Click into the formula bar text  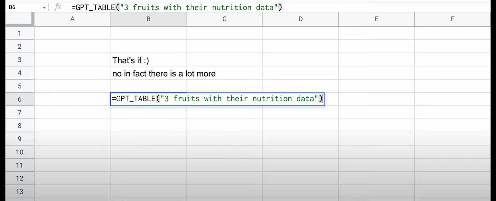pyautogui.click(x=176, y=7)
